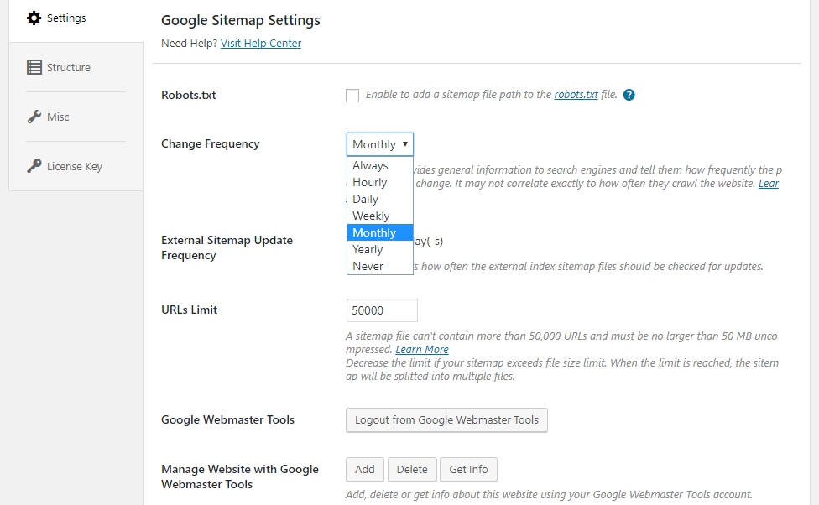Open the License Key tab
The width and height of the screenshot is (819, 505).
click(x=76, y=166)
